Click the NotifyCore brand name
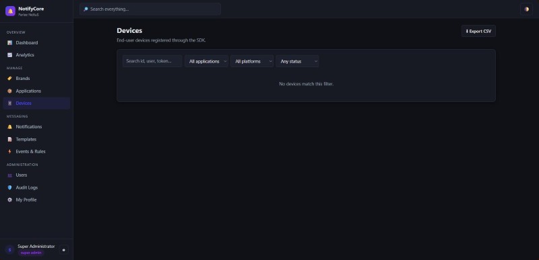 (x=31, y=9)
